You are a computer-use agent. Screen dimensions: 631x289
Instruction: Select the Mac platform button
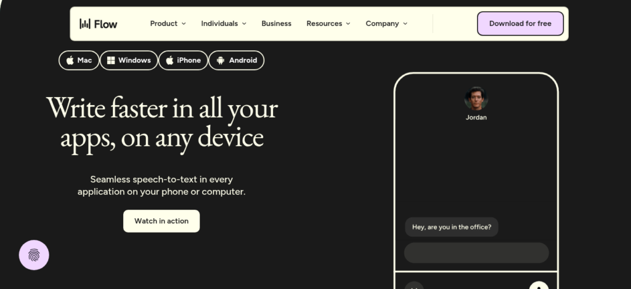[79, 60]
